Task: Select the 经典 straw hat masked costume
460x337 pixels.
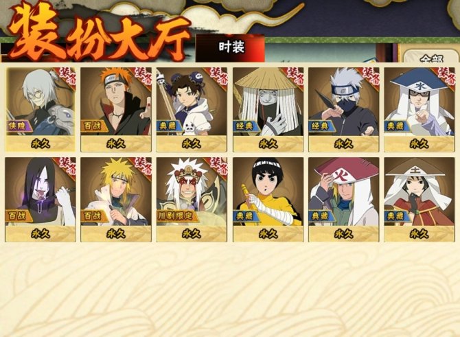Action: 268,109
